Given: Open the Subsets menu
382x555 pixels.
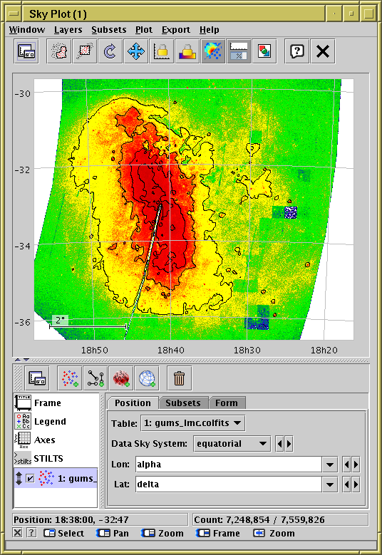Looking at the screenshot, I should pyautogui.click(x=109, y=30).
